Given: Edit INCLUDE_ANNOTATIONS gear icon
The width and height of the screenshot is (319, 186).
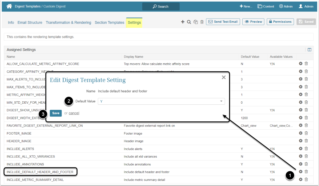Looking at the screenshot, I should (x=301, y=164).
